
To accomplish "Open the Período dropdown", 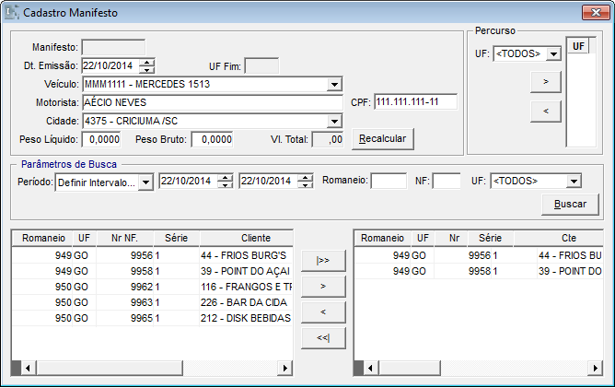I will coord(145,182).
